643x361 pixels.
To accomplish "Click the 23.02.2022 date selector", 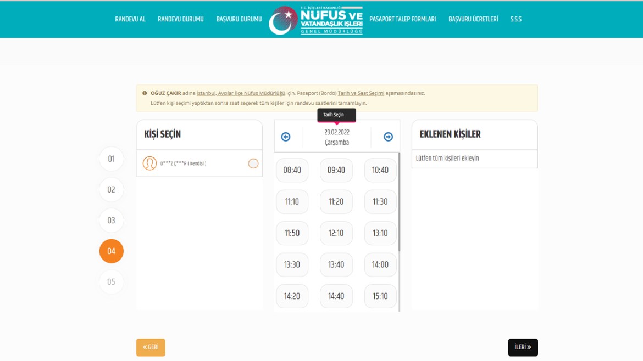I will click(x=337, y=137).
